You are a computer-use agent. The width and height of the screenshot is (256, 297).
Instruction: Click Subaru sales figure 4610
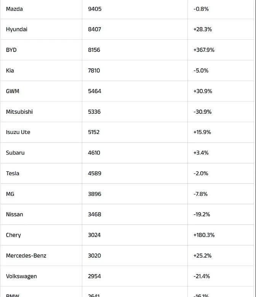[x=94, y=153]
